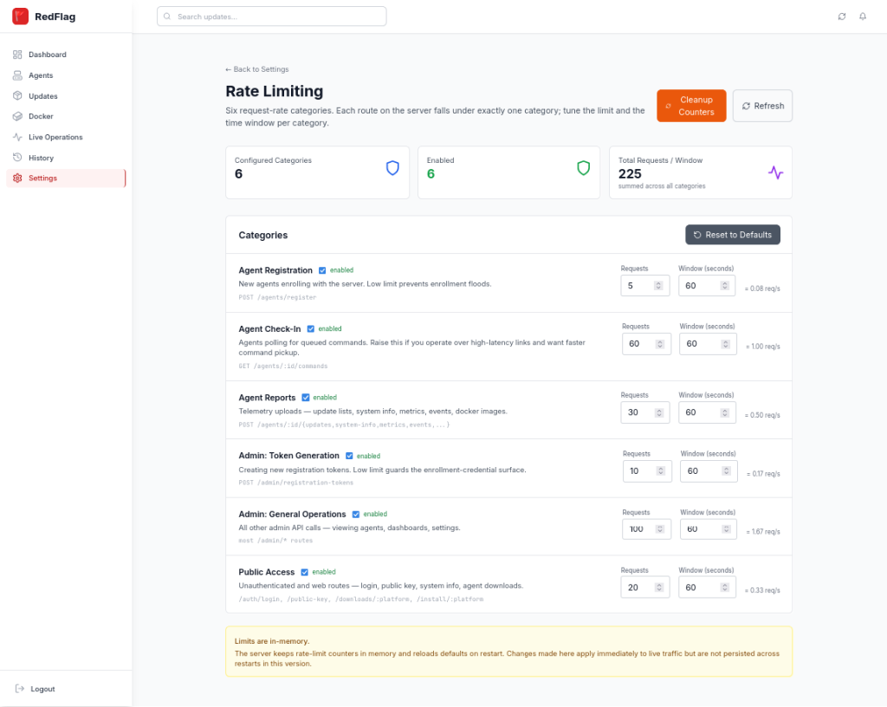Click the Settings gear icon
The height and width of the screenshot is (707, 887).
pos(17,178)
